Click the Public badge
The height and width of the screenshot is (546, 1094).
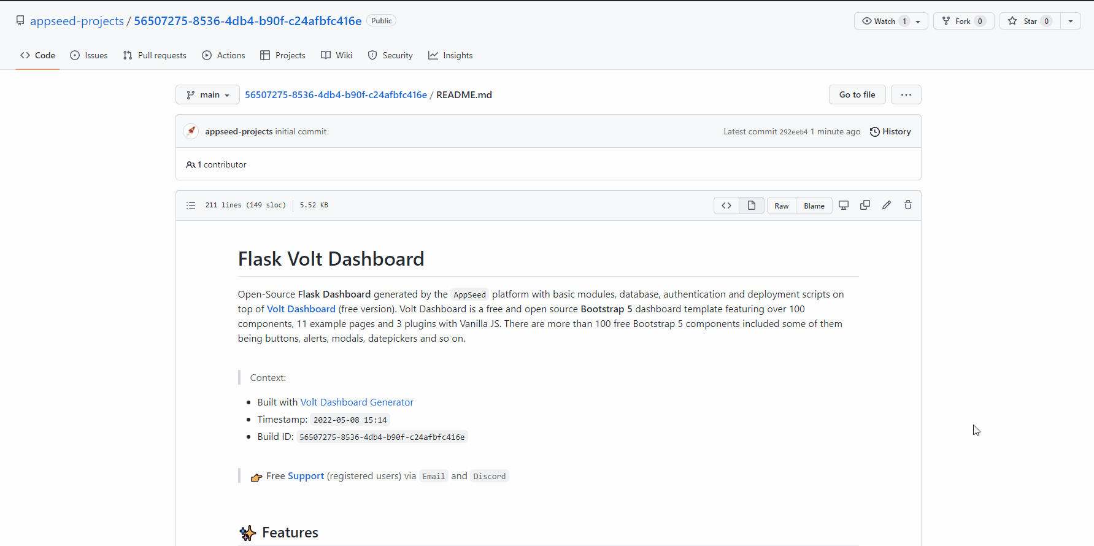coord(382,21)
